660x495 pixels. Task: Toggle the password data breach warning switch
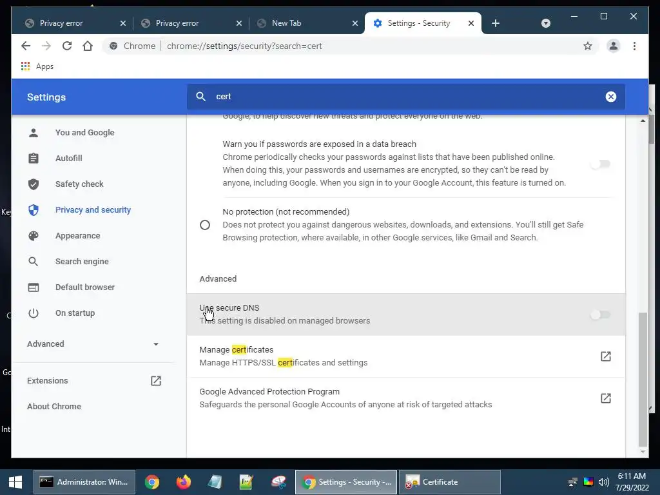600,164
